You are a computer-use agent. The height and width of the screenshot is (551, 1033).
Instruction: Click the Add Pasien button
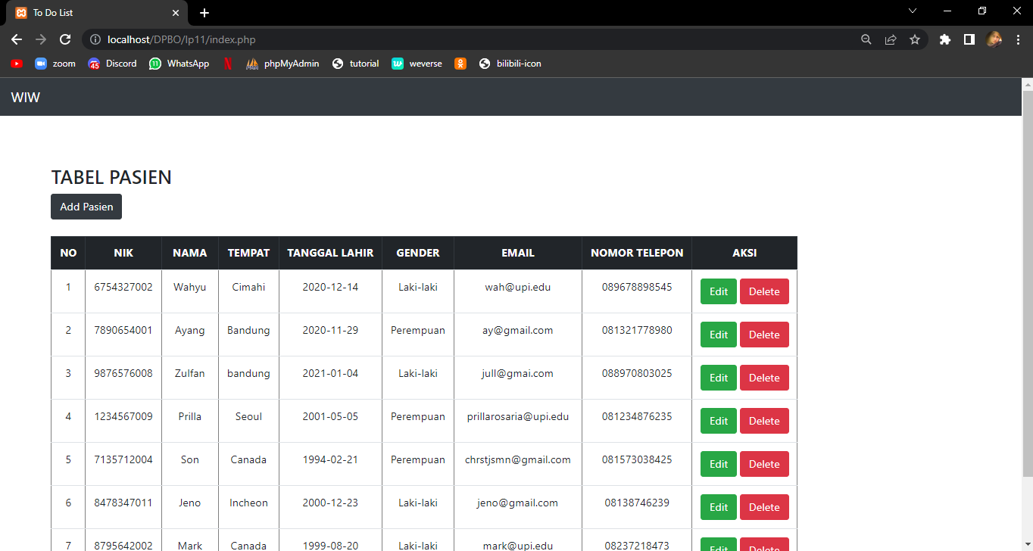tap(86, 206)
